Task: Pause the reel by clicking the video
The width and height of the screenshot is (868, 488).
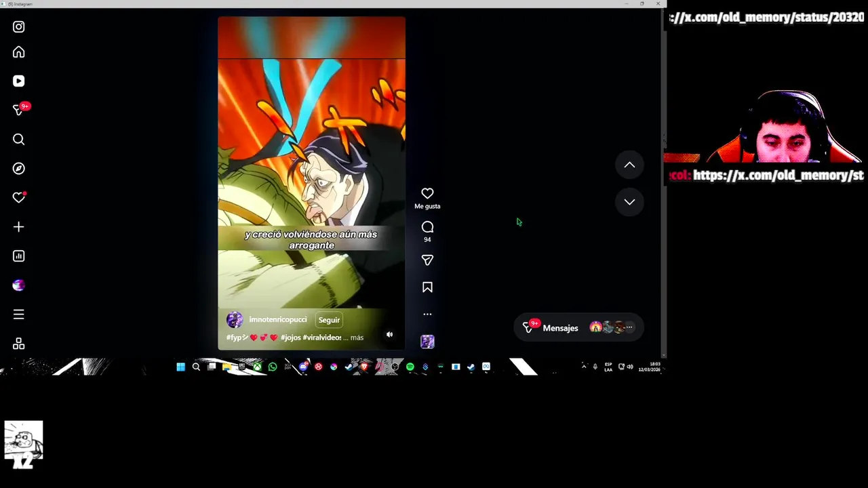Action: (x=311, y=183)
